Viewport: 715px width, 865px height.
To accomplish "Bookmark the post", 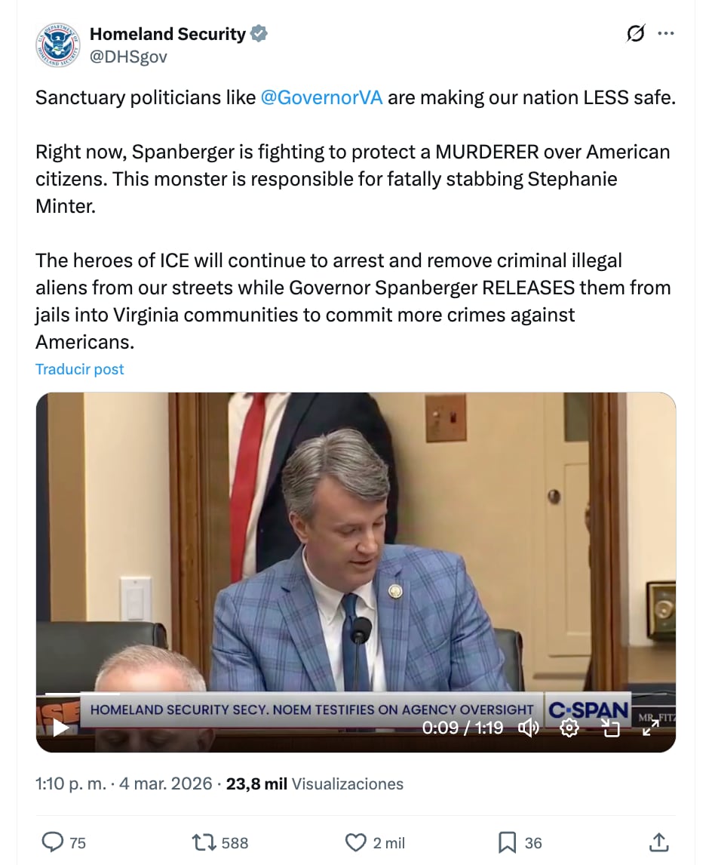I will [507, 842].
